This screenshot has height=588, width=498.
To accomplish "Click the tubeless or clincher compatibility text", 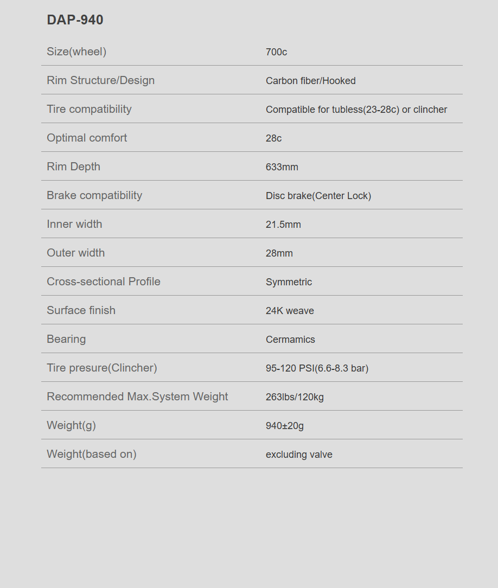I will point(356,110).
